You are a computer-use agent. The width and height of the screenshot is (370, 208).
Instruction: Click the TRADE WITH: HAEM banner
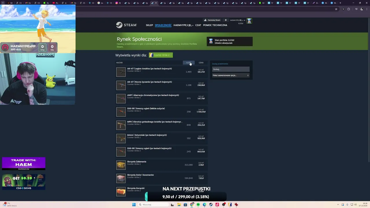(x=24, y=164)
